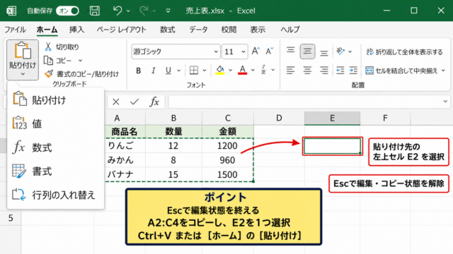Select column E header

point(332,118)
